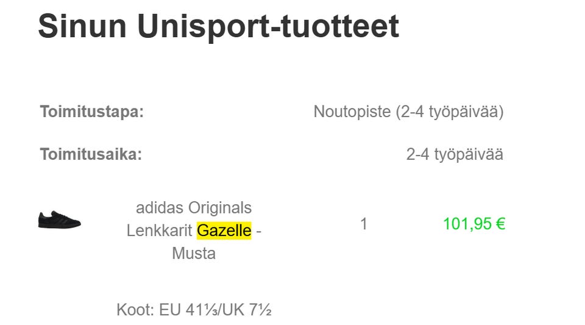
Task: Click the yellow highlighted word Gazelle
Action: 224,230
